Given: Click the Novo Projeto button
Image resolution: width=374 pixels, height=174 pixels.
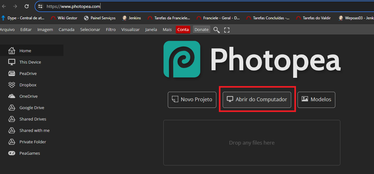Looking at the screenshot, I should 192,100.
